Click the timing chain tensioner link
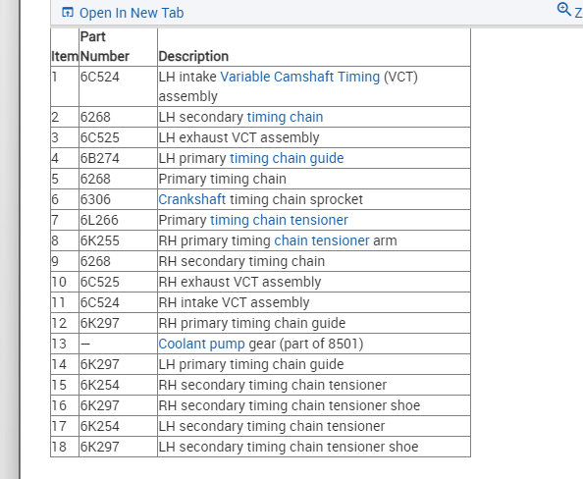This screenshot has width=583, height=479. point(279,220)
